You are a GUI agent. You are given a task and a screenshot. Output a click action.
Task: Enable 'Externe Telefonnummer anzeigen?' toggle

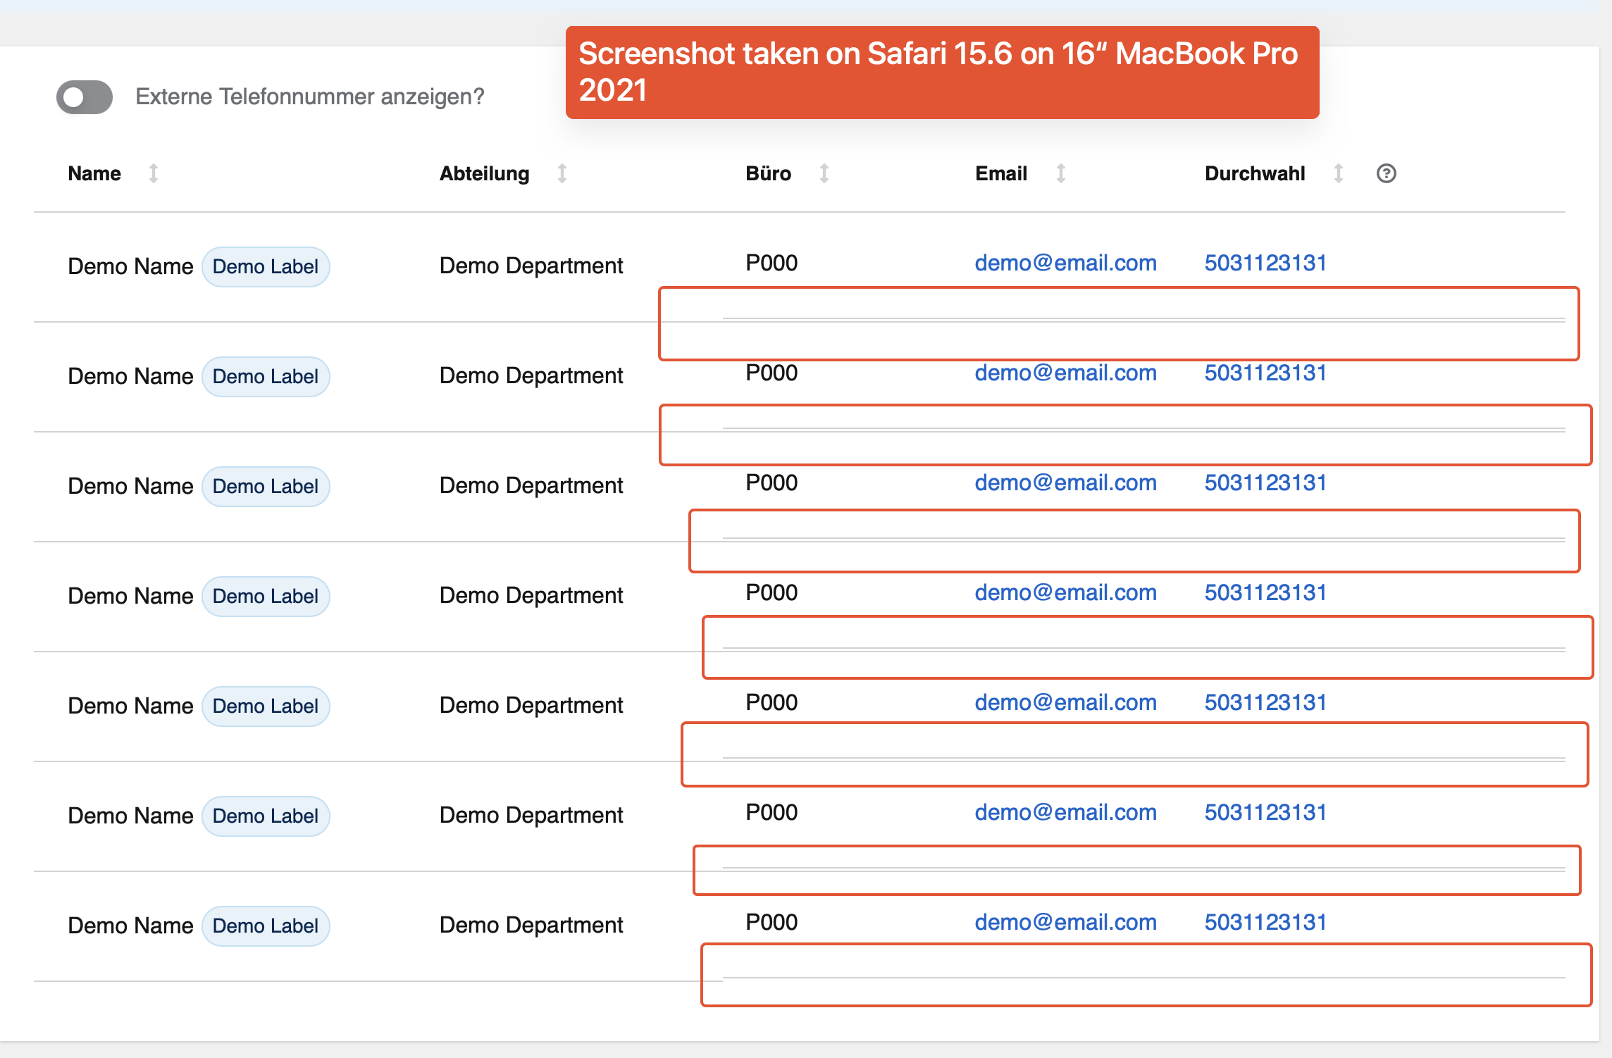[x=84, y=97]
